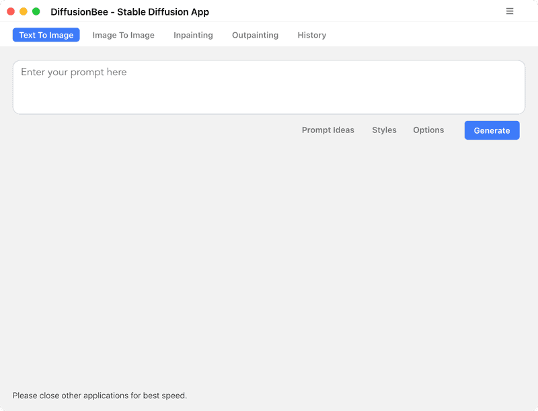This screenshot has height=411, width=538.
Task: Expand the Prompt Ideas list
Action: (x=328, y=130)
